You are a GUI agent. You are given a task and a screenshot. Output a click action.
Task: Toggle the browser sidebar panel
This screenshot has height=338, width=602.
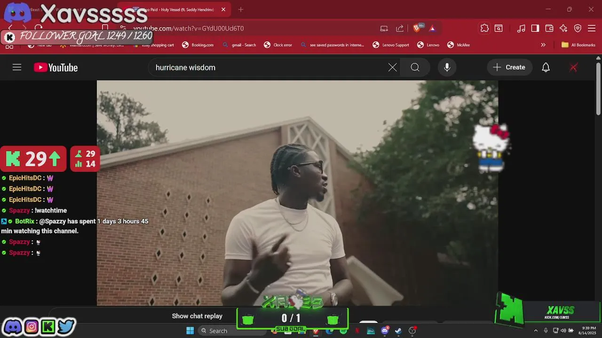pos(535,28)
